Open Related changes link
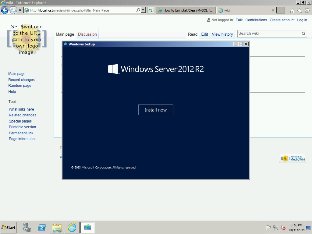 (x=23, y=115)
